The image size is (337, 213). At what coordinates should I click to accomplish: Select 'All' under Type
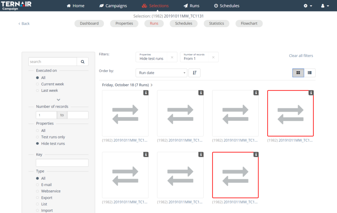tap(38, 178)
